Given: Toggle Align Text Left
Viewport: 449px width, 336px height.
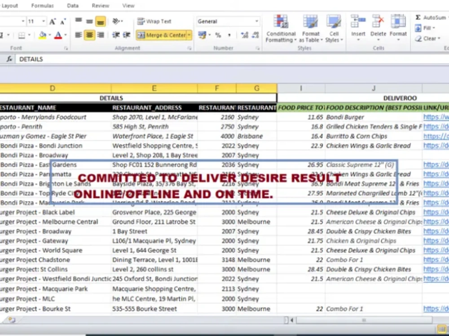Looking at the screenshot, I should [x=79, y=35].
